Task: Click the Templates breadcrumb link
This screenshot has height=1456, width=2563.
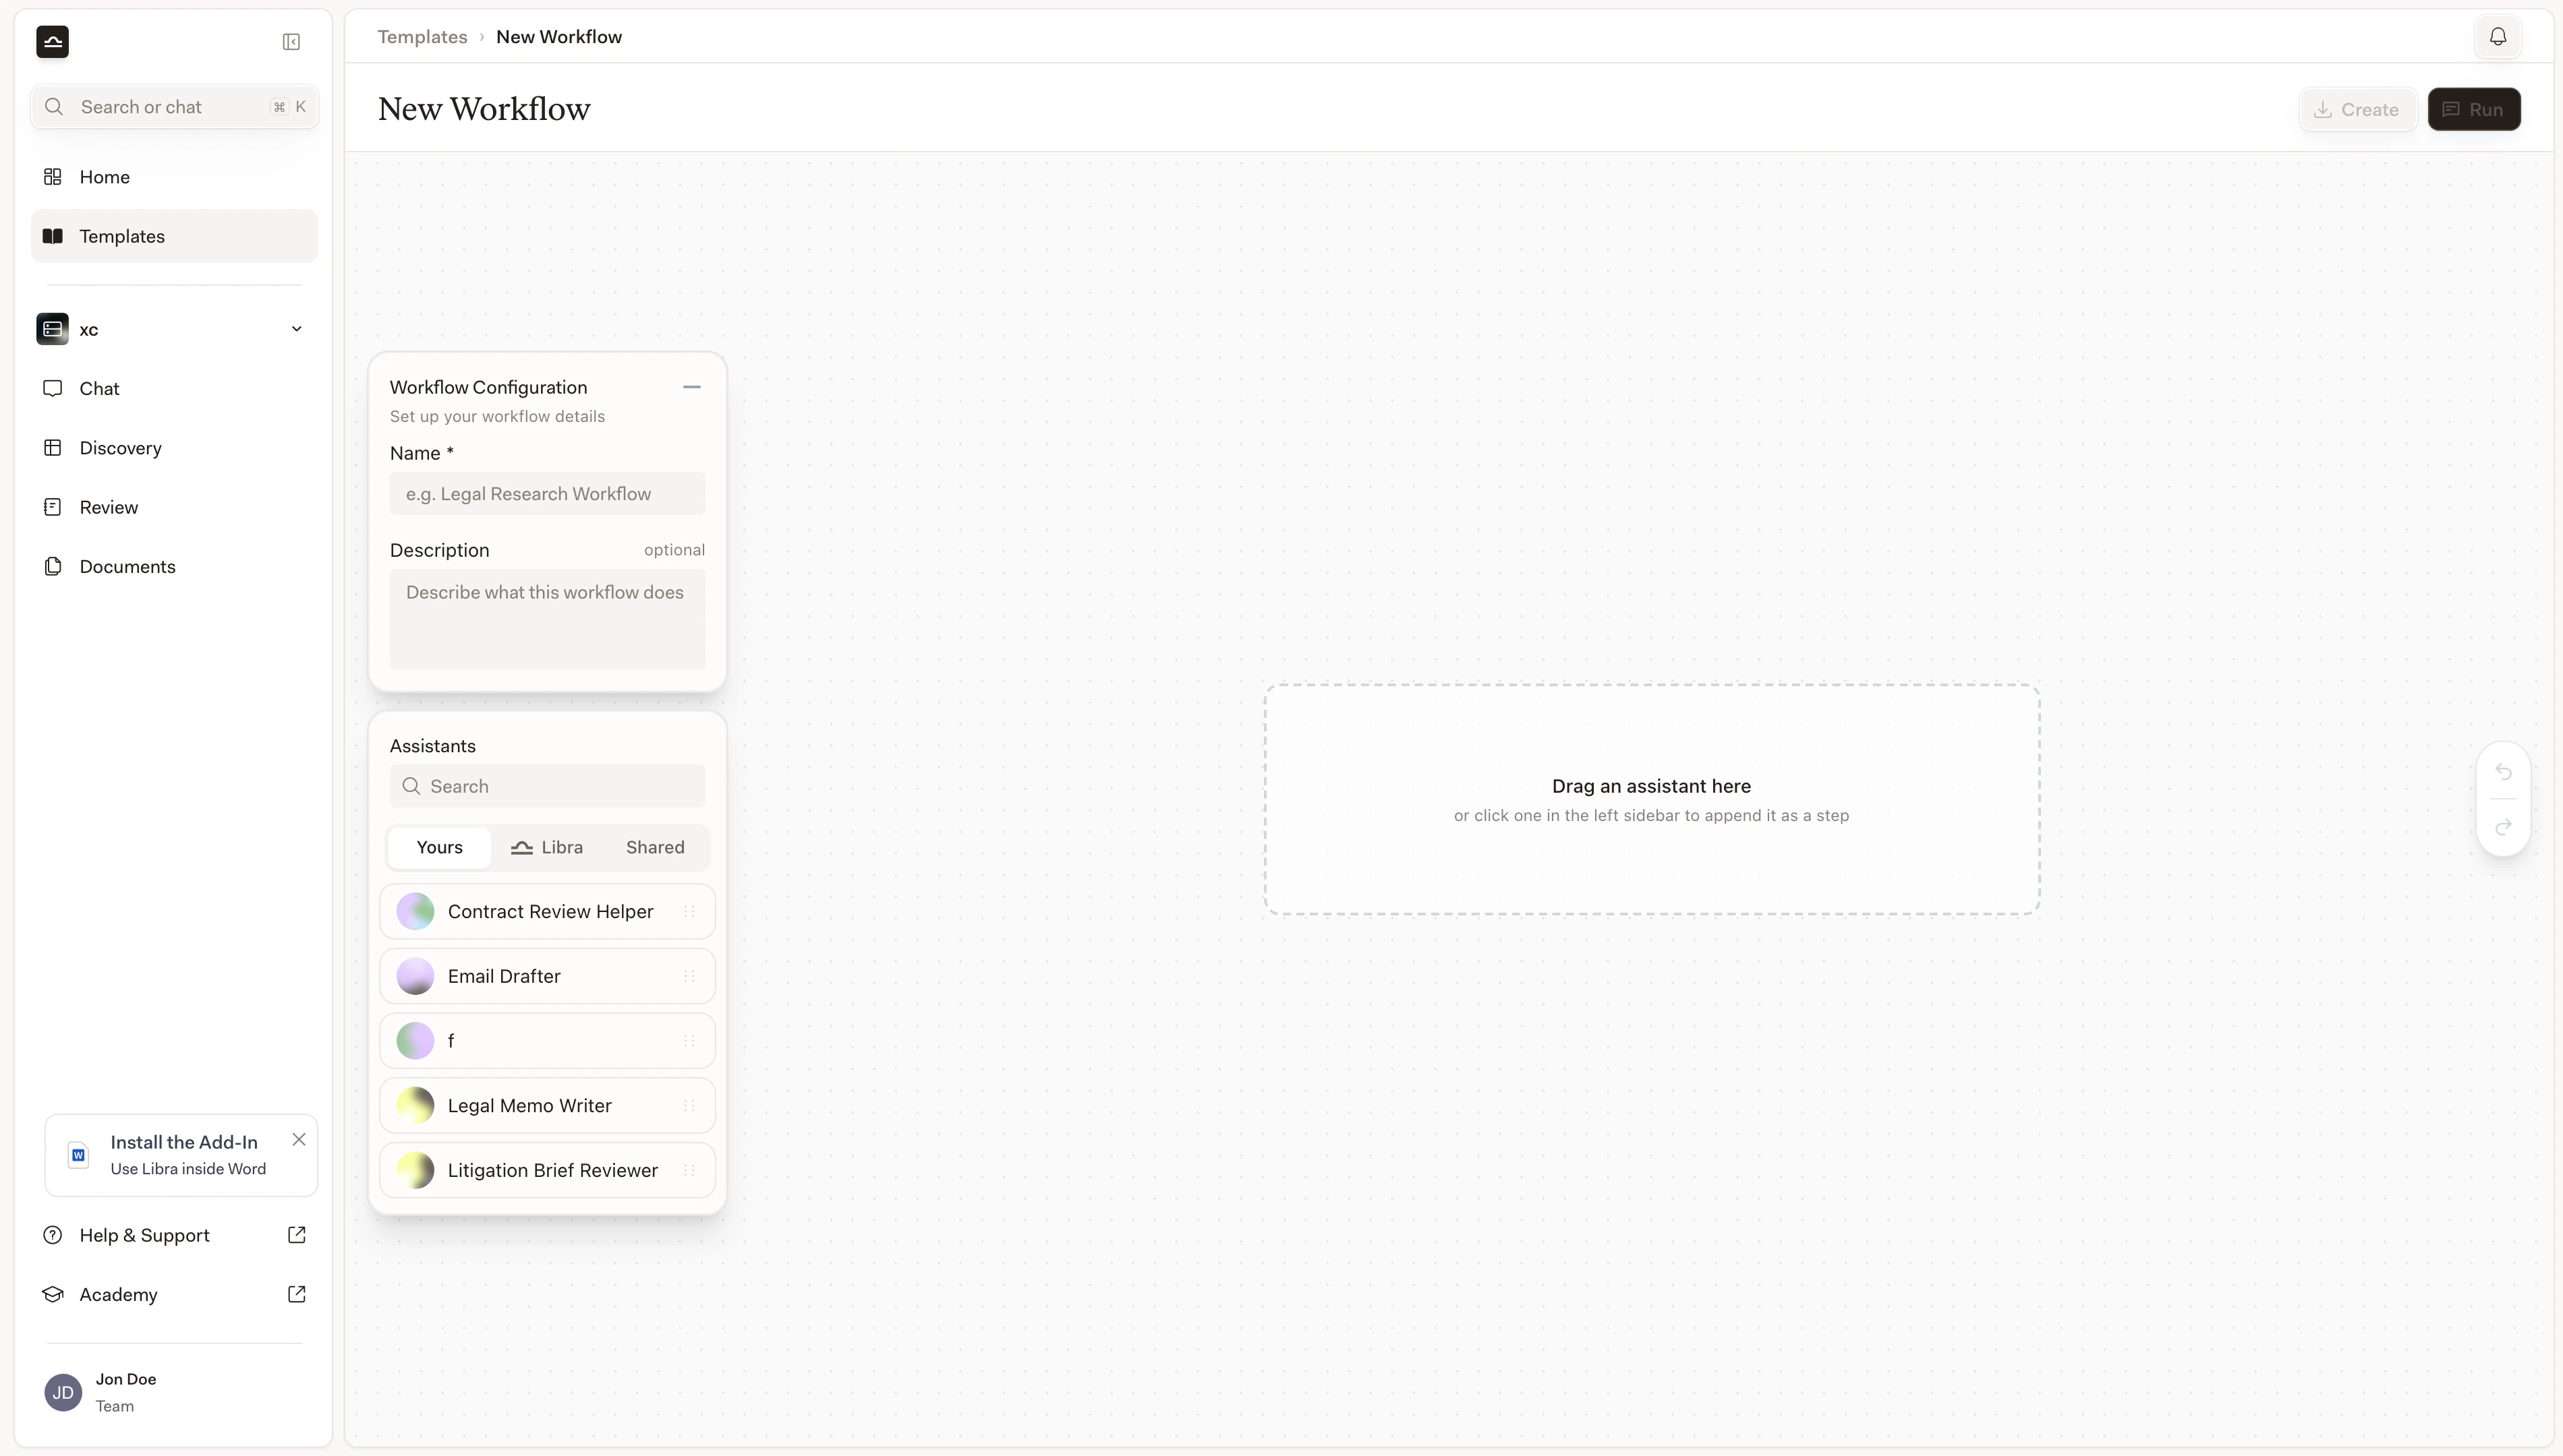Action: tap(422, 37)
